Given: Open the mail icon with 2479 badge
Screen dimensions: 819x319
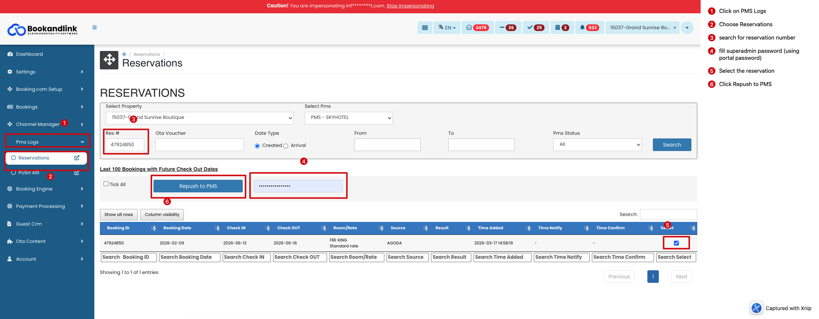Looking at the screenshot, I should point(478,28).
